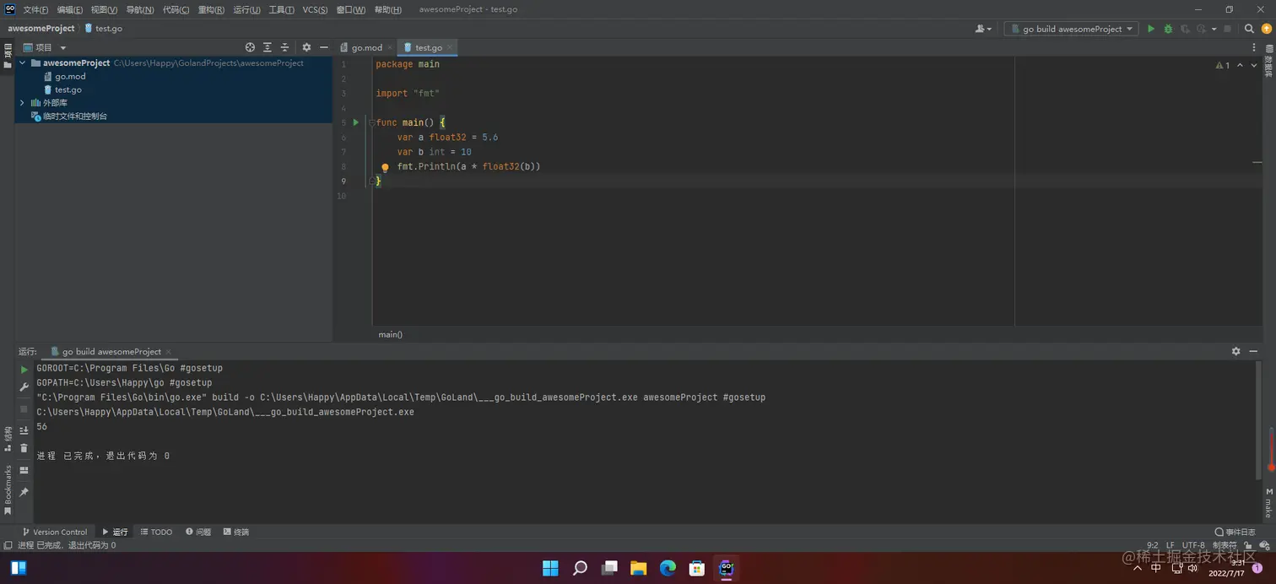Open the Version Control tool window
The image size is (1276, 584).
tap(54, 532)
